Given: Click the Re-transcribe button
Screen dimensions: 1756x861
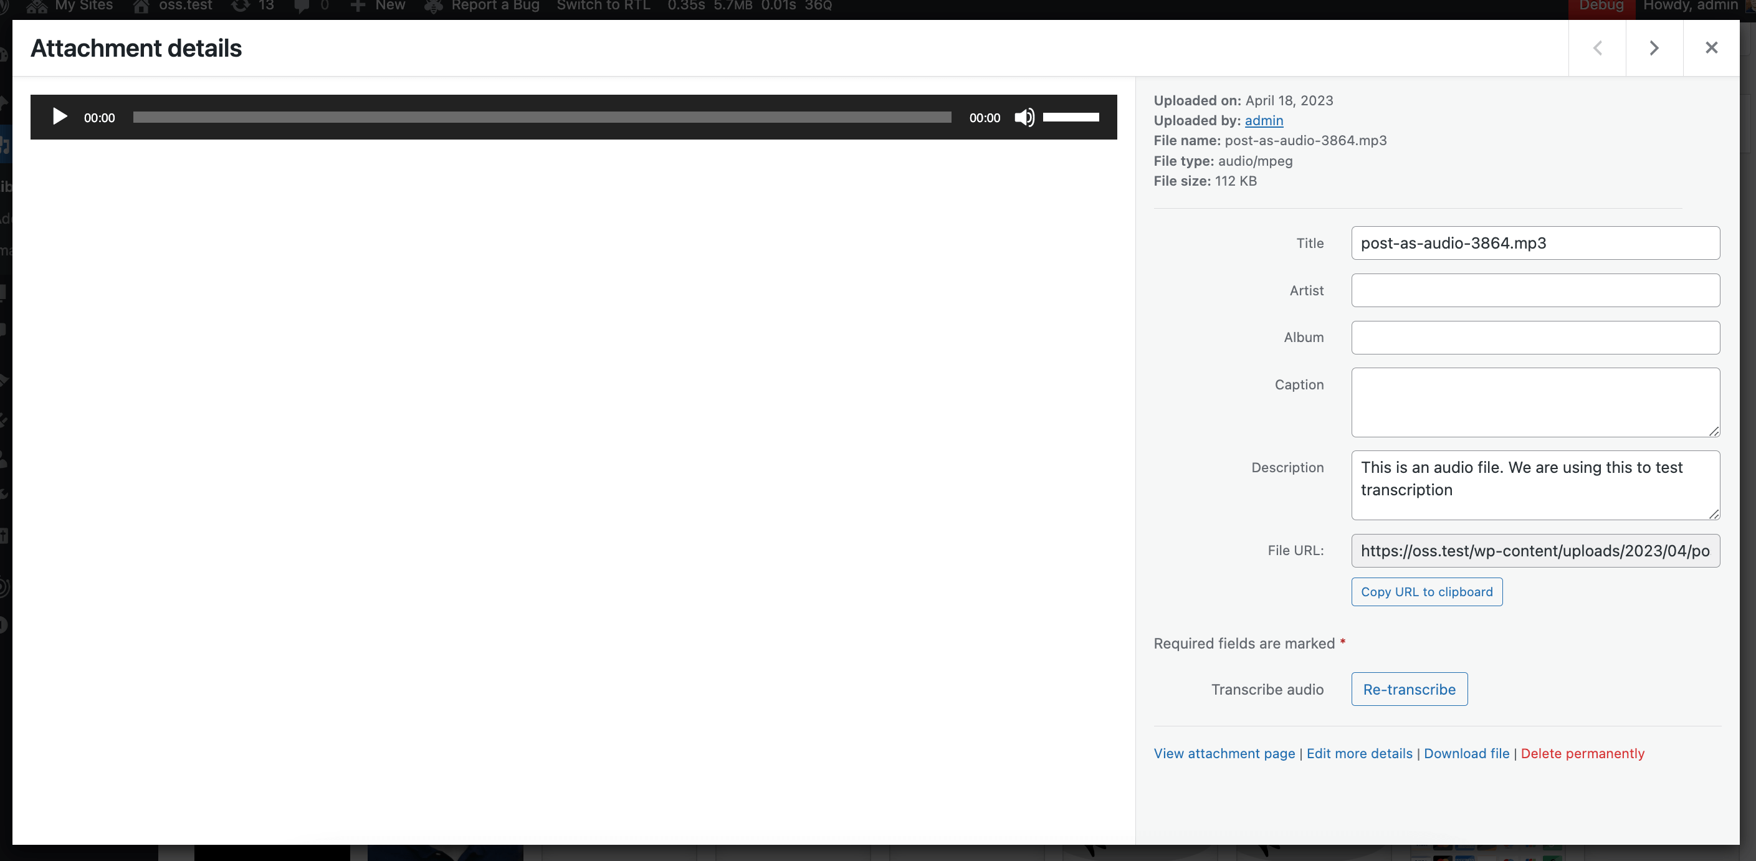Looking at the screenshot, I should pyautogui.click(x=1410, y=688).
